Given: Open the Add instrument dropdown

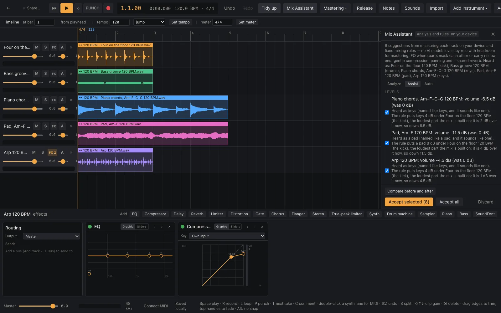Looking at the screenshot, I should pyautogui.click(x=470, y=8).
